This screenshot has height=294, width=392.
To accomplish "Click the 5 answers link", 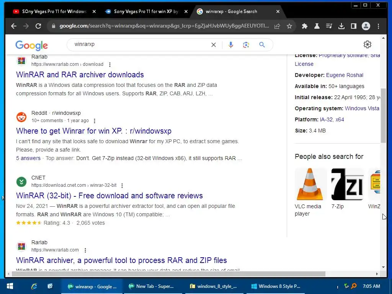I will pos(28,158).
